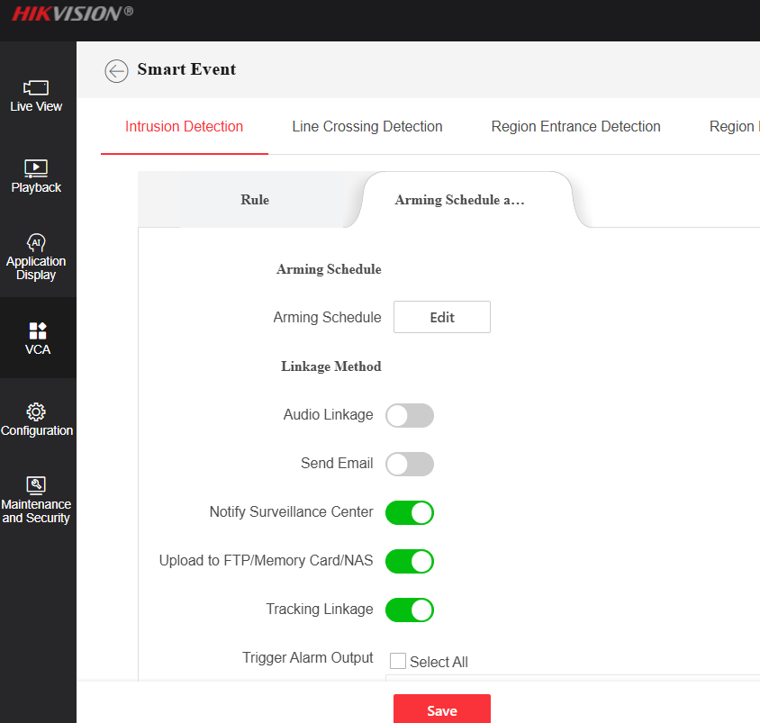Click the back arrow beside Smart Event
Viewport: 760px width, 723px height.
tap(116, 70)
